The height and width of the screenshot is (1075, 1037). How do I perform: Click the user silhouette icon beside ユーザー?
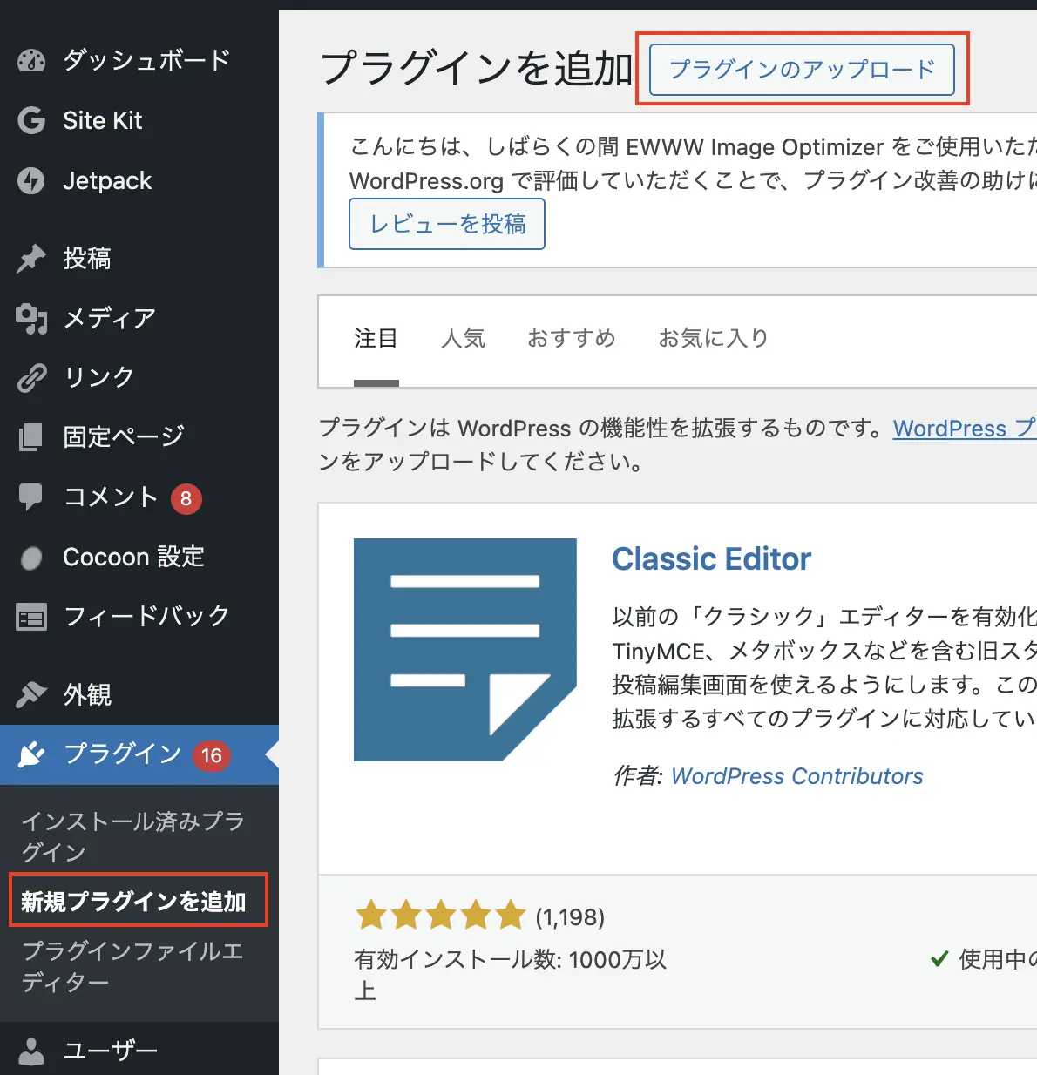tap(31, 1051)
